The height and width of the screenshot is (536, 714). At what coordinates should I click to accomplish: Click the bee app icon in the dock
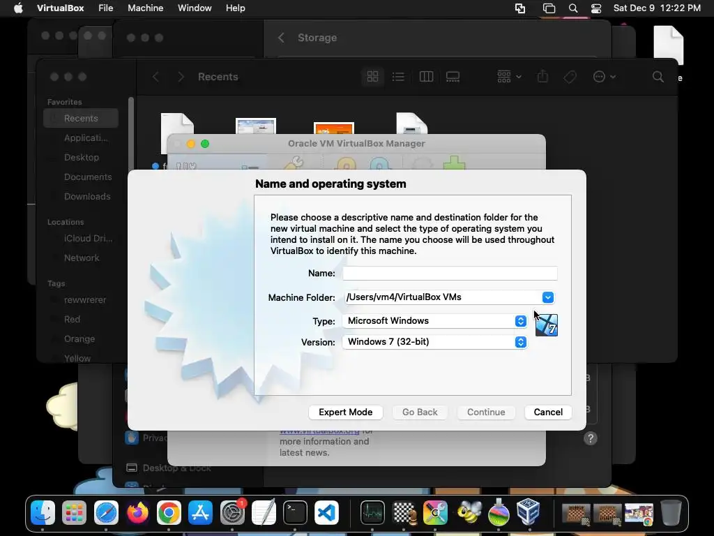click(x=469, y=512)
